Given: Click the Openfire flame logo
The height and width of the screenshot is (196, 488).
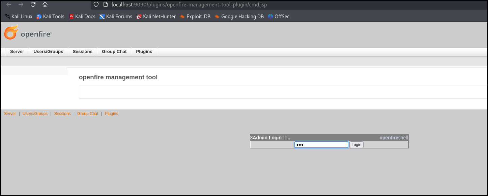Looking at the screenshot, I should 11,33.
